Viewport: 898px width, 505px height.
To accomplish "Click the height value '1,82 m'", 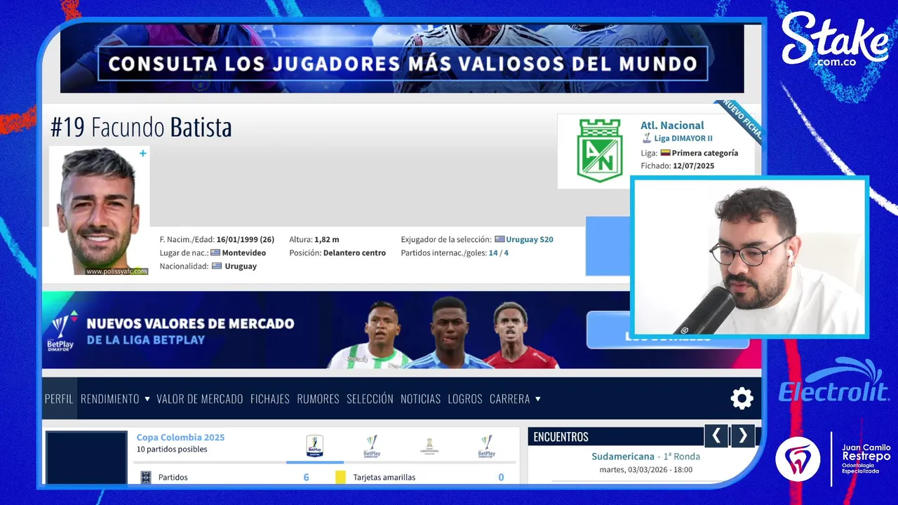I will (327, 239).
